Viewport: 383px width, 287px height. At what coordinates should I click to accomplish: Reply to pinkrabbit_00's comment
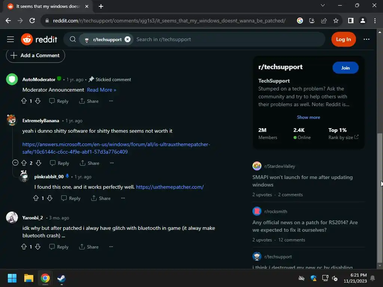tap(71, 198)
